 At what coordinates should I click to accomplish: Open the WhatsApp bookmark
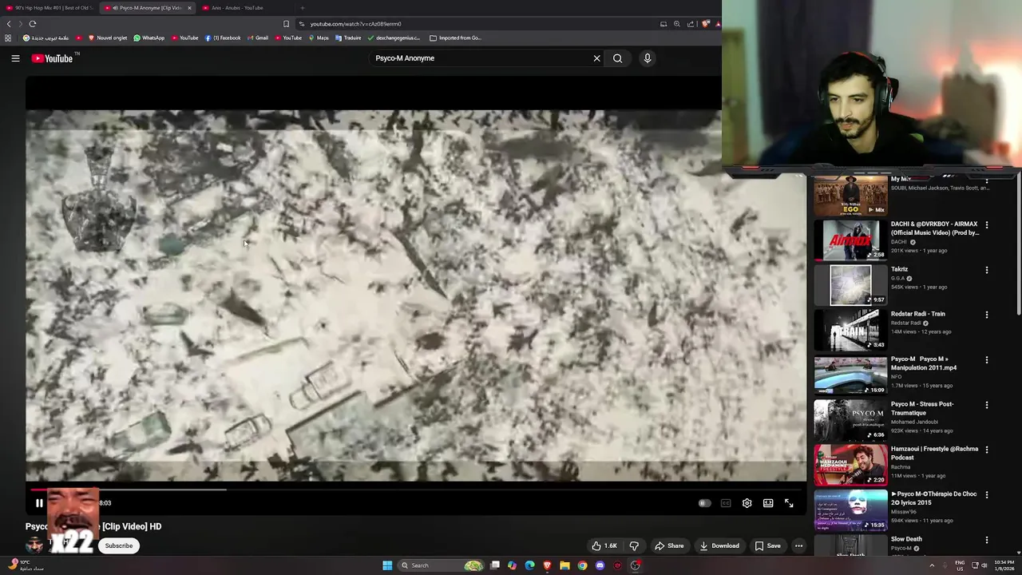(149, 38)
